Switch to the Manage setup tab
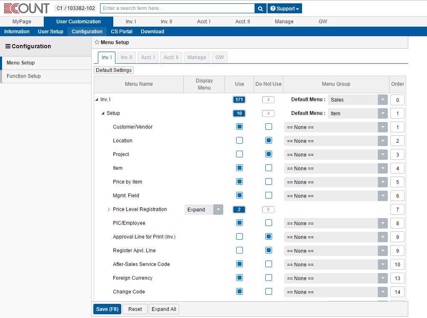 pos(197,57)
